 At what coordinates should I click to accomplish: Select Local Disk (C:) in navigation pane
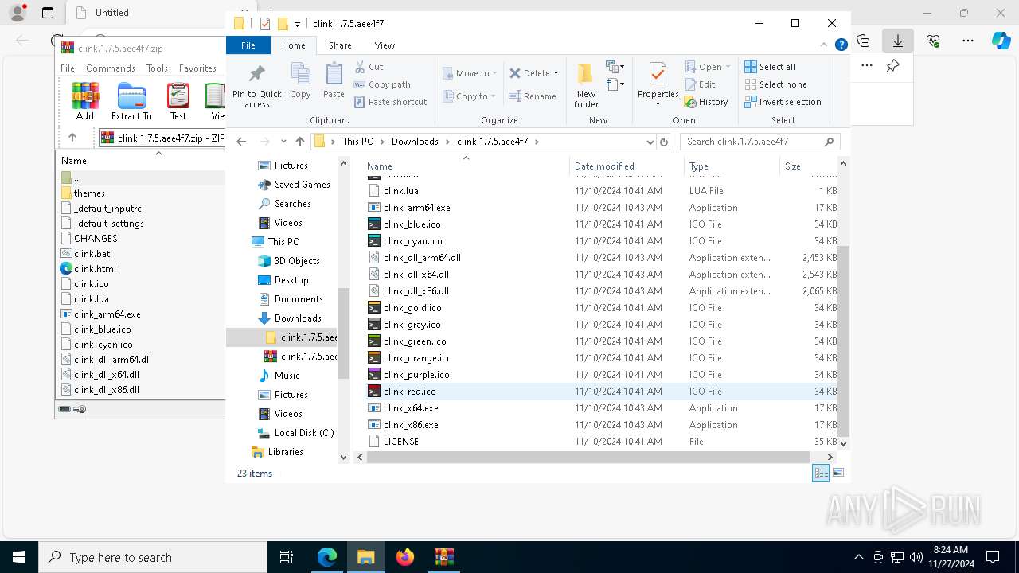295,433
